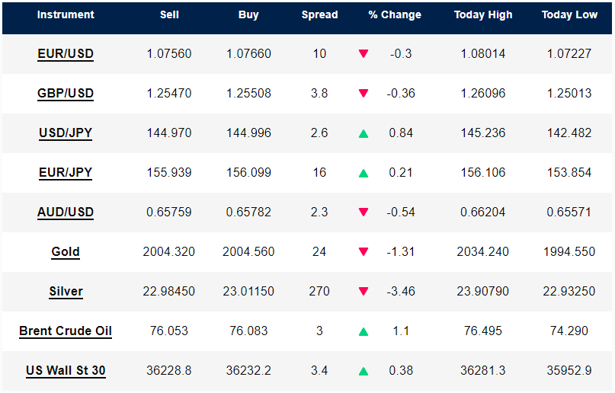Click the Instrument column header
615x393 pixels.
point(66,14)
